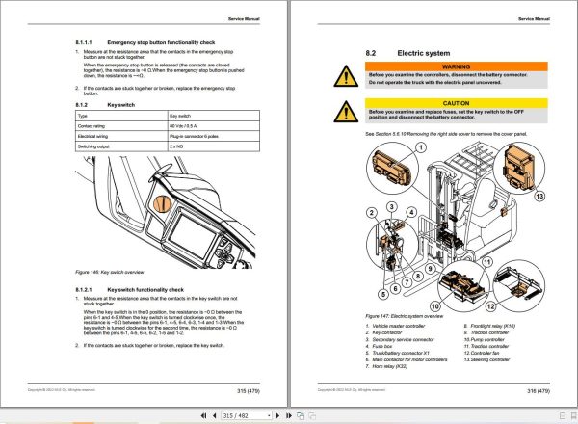This screenshot has height=424, width=578.
Task: Click the single page layout icon at bottom right
Action: pos(563,416)
